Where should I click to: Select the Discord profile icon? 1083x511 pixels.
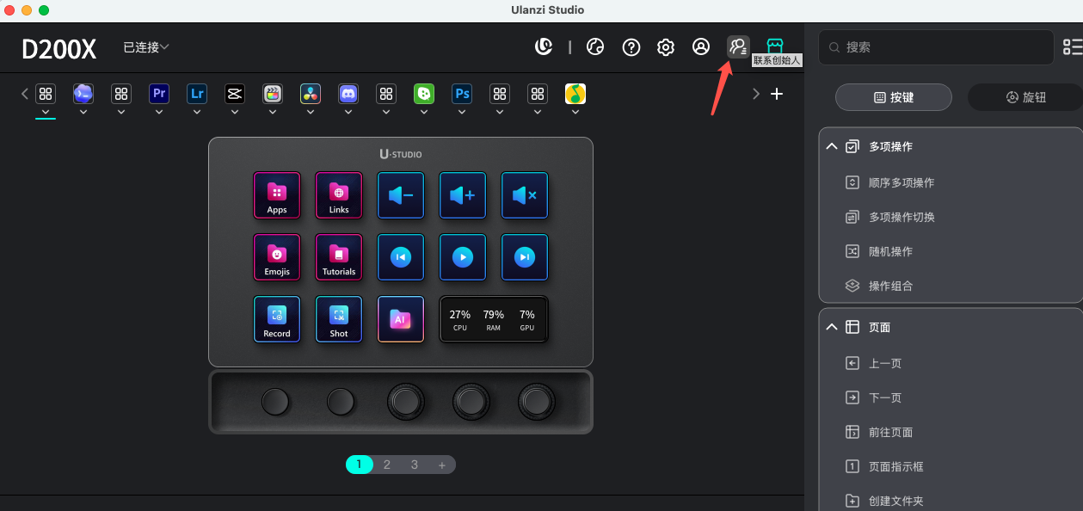[x=348, y=93]
